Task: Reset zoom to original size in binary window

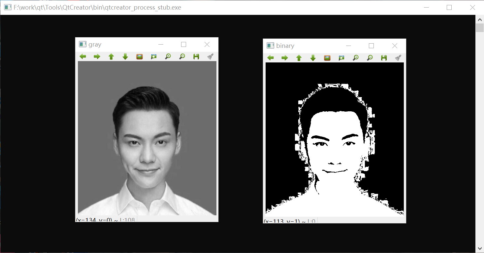Action: [x=327, y=58]
